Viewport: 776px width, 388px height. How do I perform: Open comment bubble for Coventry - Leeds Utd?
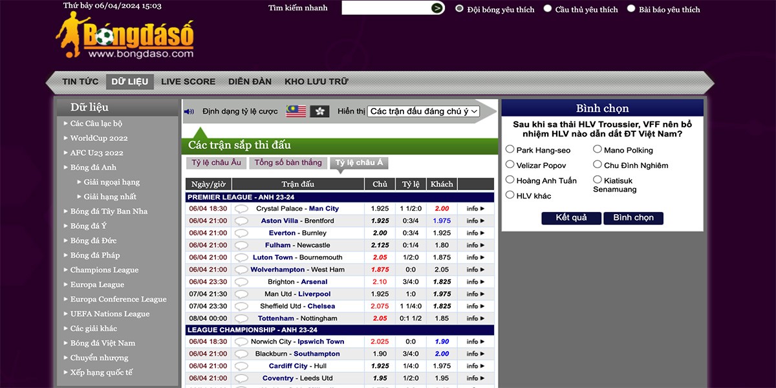[241, 378]
